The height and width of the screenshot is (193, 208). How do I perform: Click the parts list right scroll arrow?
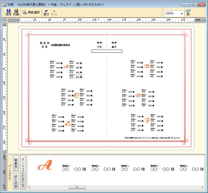(x=202, y=187)
